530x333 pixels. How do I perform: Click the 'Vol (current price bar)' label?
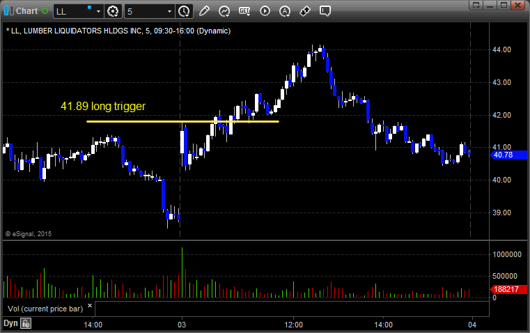pos(45,309)
